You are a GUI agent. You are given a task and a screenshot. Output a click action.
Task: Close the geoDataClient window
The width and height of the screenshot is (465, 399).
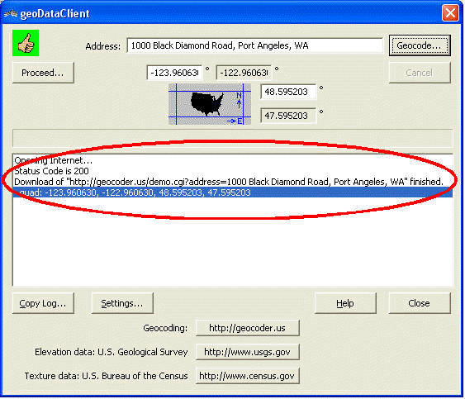(450, 13)
